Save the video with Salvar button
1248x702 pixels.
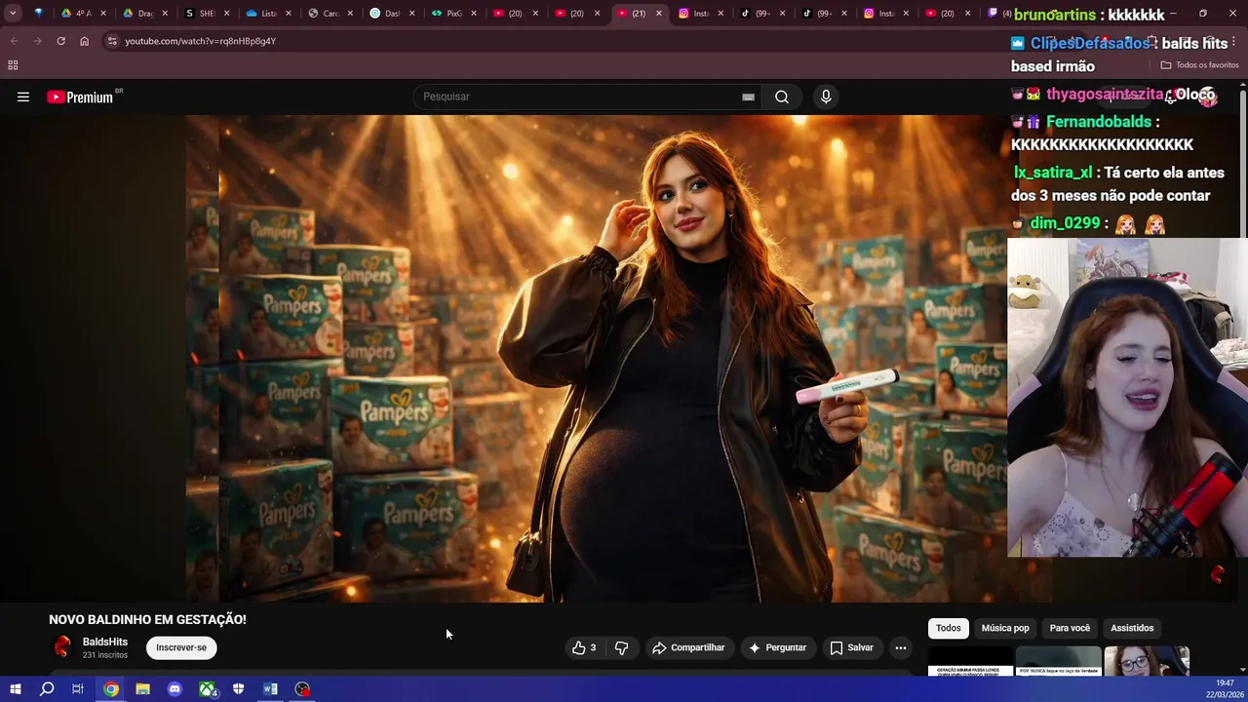pyautogui.click(x=851, y=647)
